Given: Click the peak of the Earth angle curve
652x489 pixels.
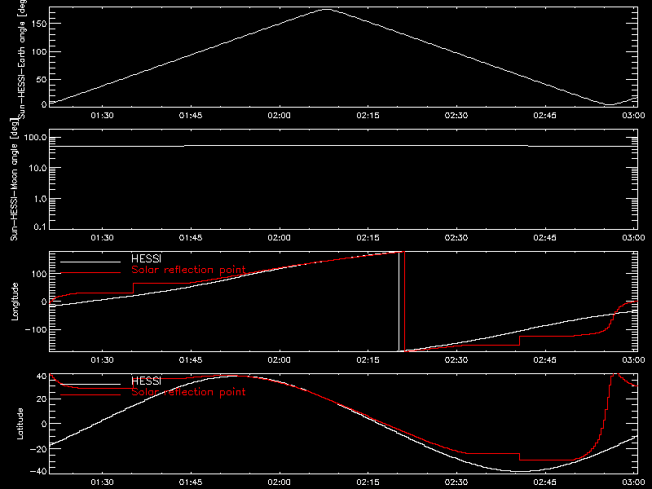Looking at the screenshot, I should click(327, 9).
